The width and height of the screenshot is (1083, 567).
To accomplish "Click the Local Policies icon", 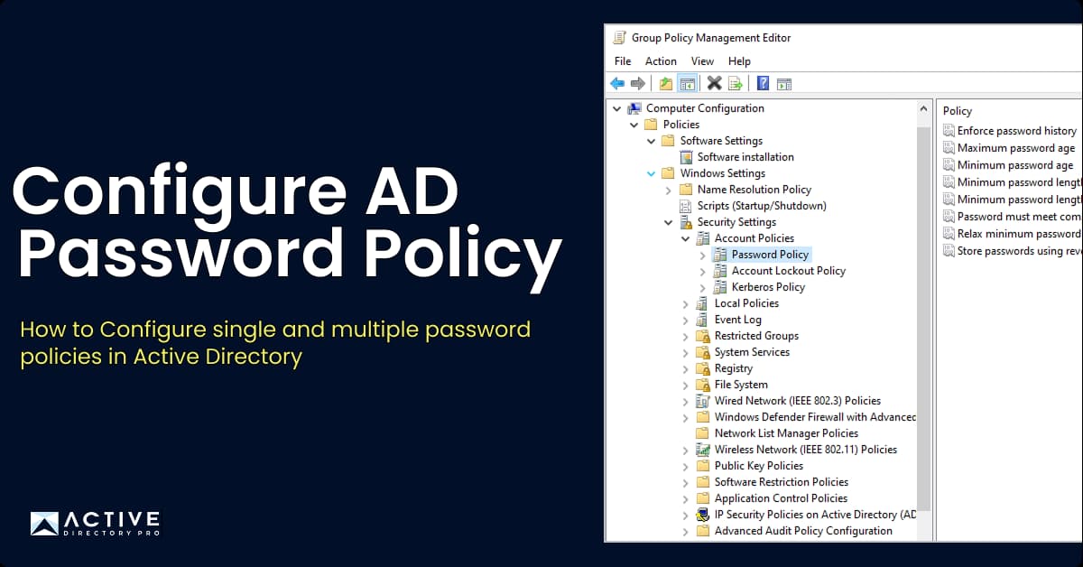I will (704, 303).
